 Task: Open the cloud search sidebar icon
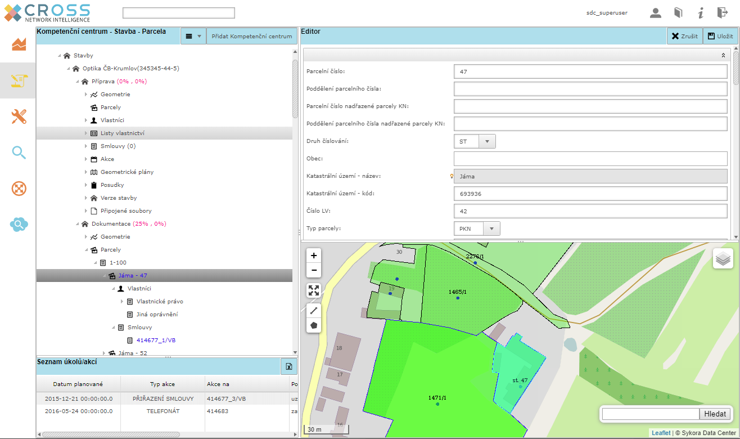click(x=19, y=225)
